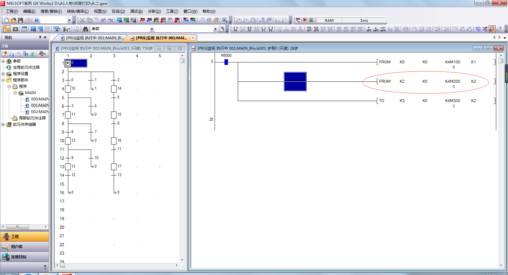The image size is (508, 275).
Task: Toggle the navigation window view button
Action: (x=7, y=29)
